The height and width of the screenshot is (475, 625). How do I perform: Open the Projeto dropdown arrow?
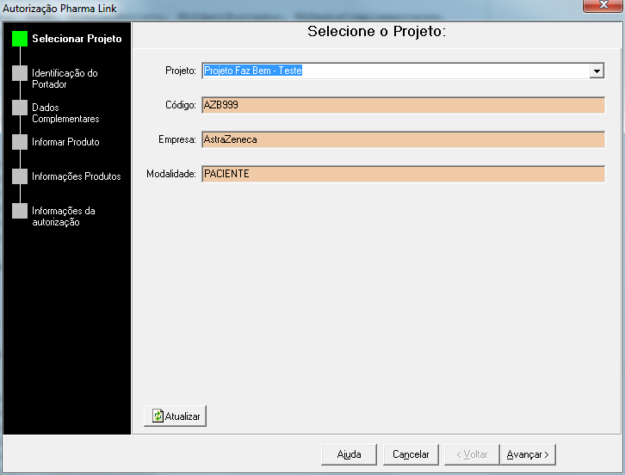pyautogui.click(x=597, y=71)
